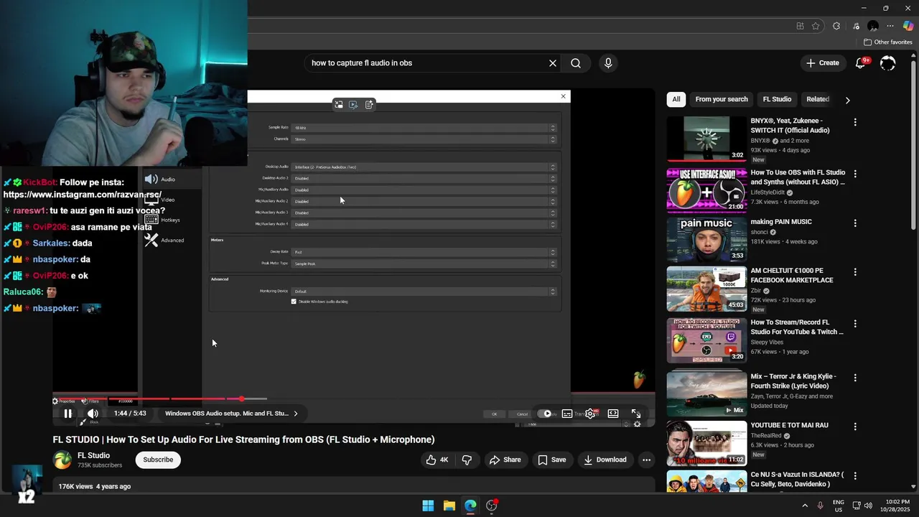The image size is (919, 517).
Task: Open 'AM CHELTUIT €1000 PE FACEBOOK MARKETPLACE' video title
Action: pos(792,275)
